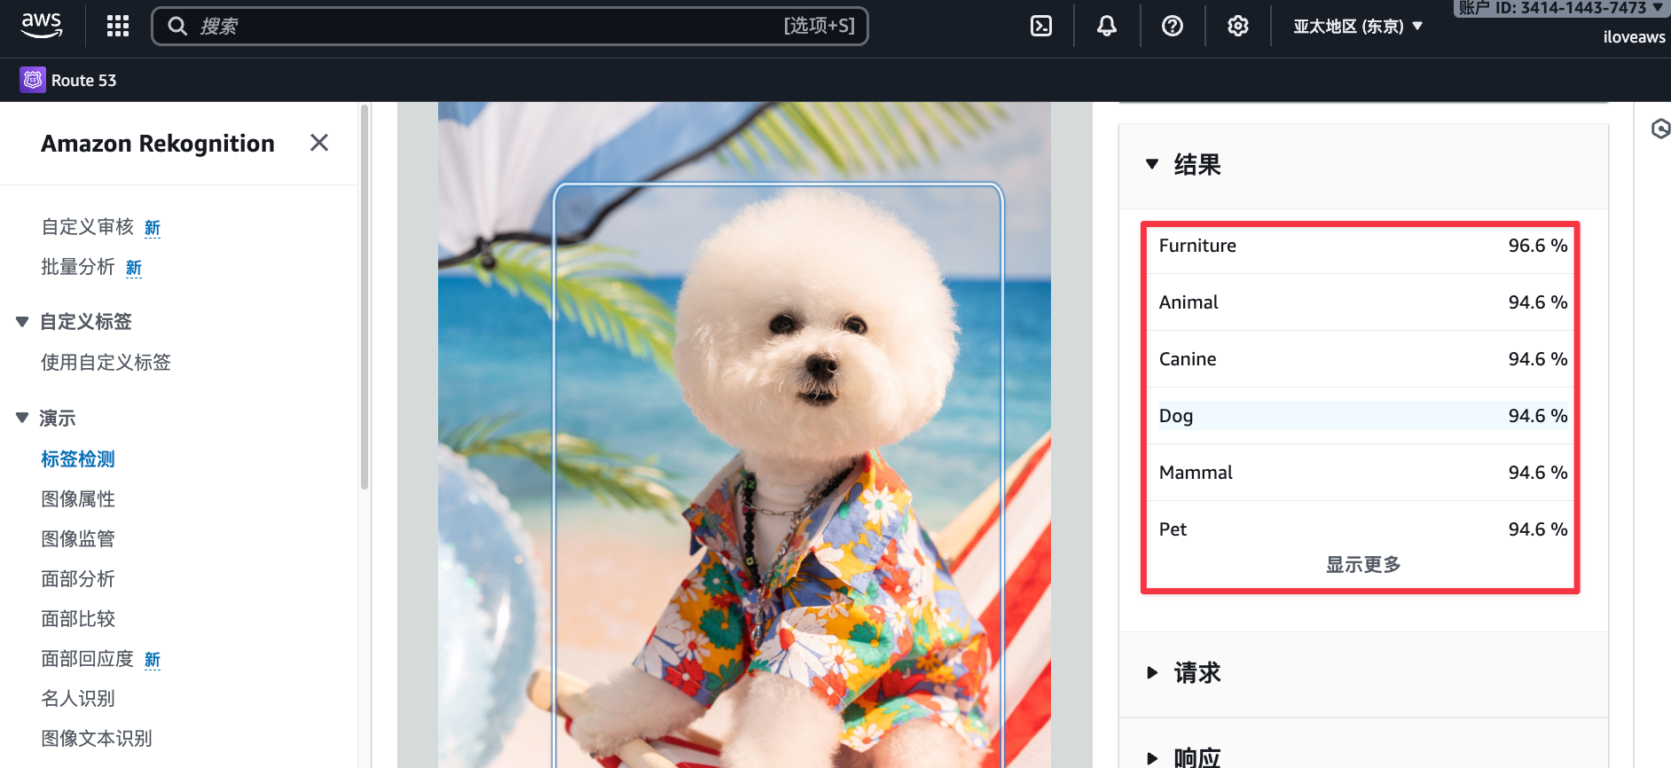The height and width of the screenshot is (768, 1671).
Task: Open Route 53 shortcut in favorites bar
Action: [69, 81]
